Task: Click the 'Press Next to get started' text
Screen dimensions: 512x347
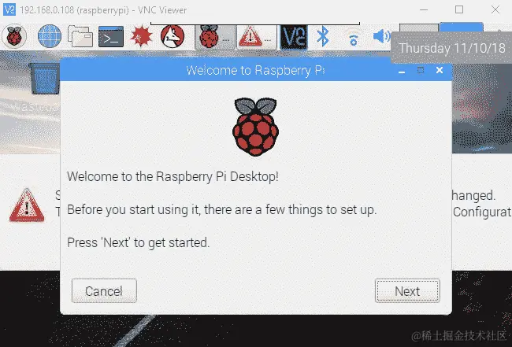Action: (139, 243)
